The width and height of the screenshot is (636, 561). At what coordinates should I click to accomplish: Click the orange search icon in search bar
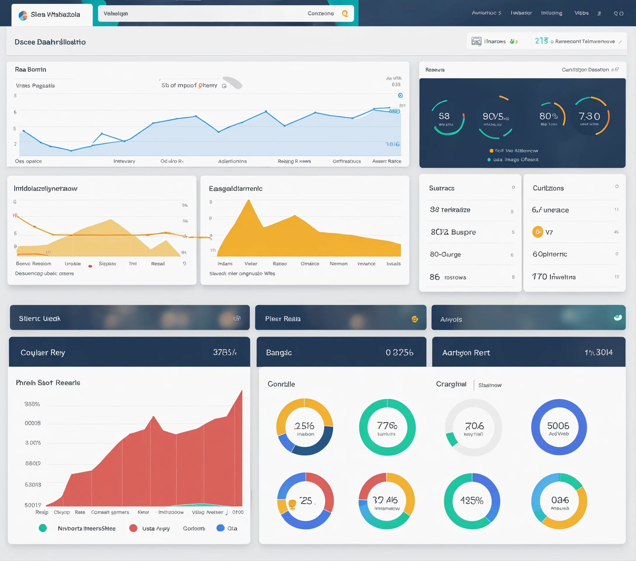click(345, 13)
